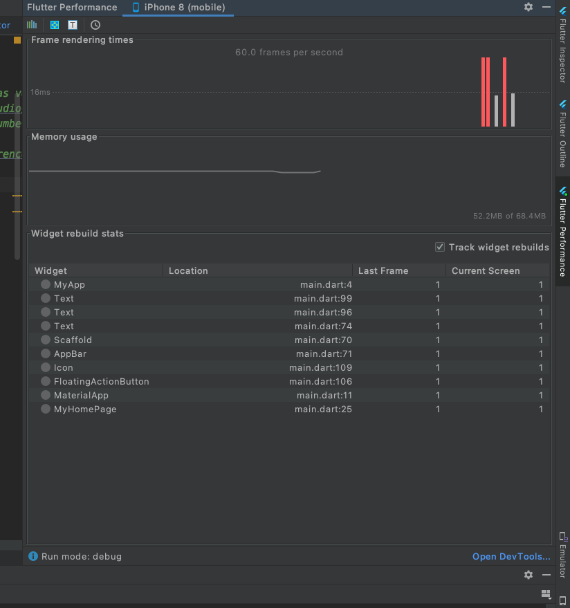Open the bottom panel gear settings

click(528, 575)
